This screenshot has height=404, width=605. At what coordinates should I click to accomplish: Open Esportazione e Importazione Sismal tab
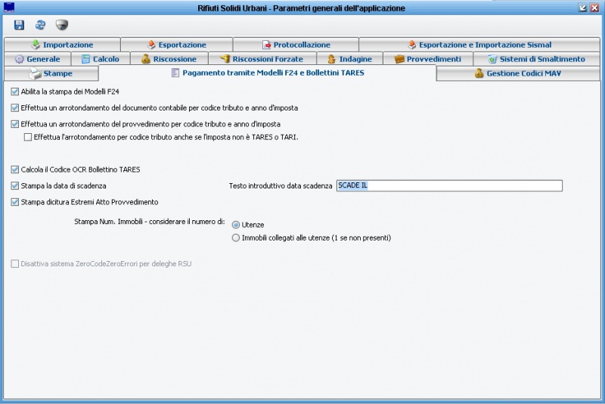(x=479, y=45)
